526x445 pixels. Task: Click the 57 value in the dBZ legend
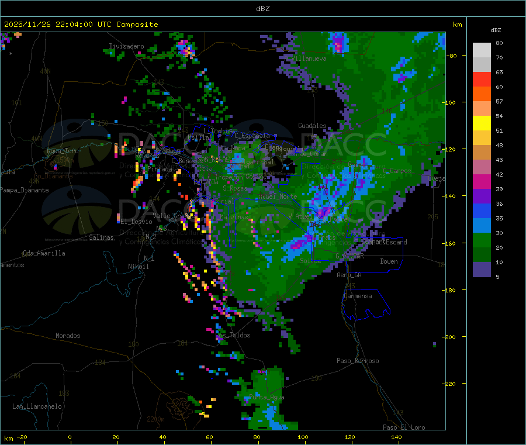(499, 101)
